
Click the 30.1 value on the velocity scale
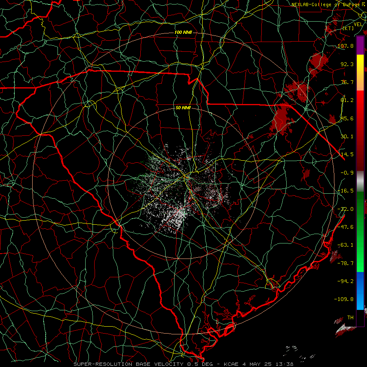(347, 137)
